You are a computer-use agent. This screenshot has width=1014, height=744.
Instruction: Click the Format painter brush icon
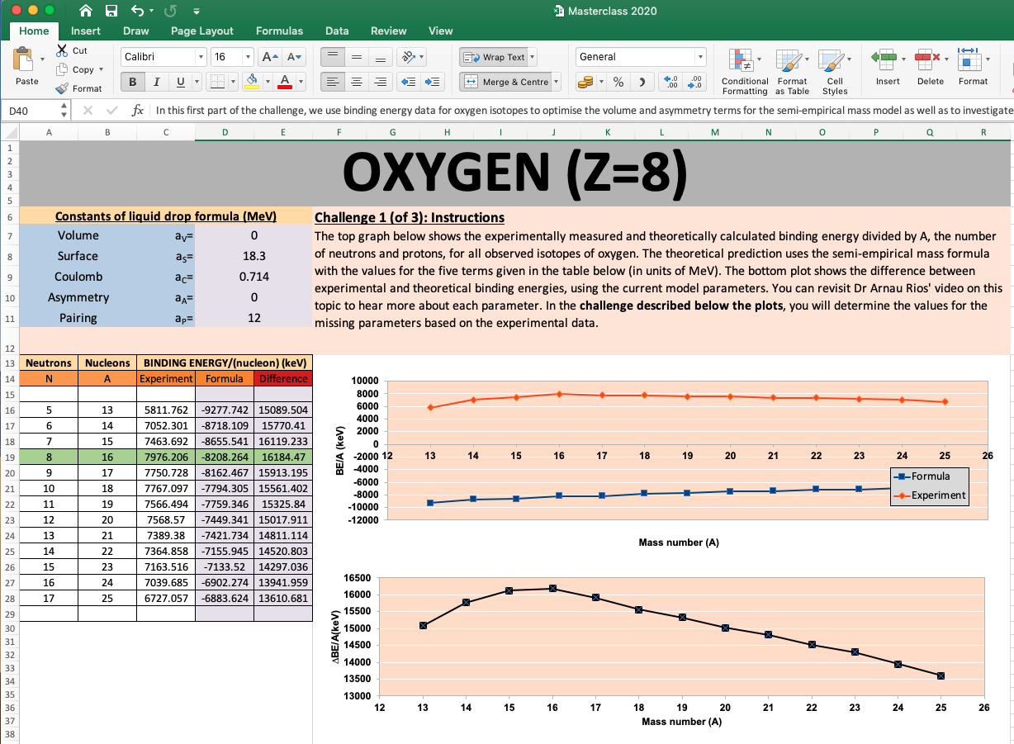click(62, 88)
